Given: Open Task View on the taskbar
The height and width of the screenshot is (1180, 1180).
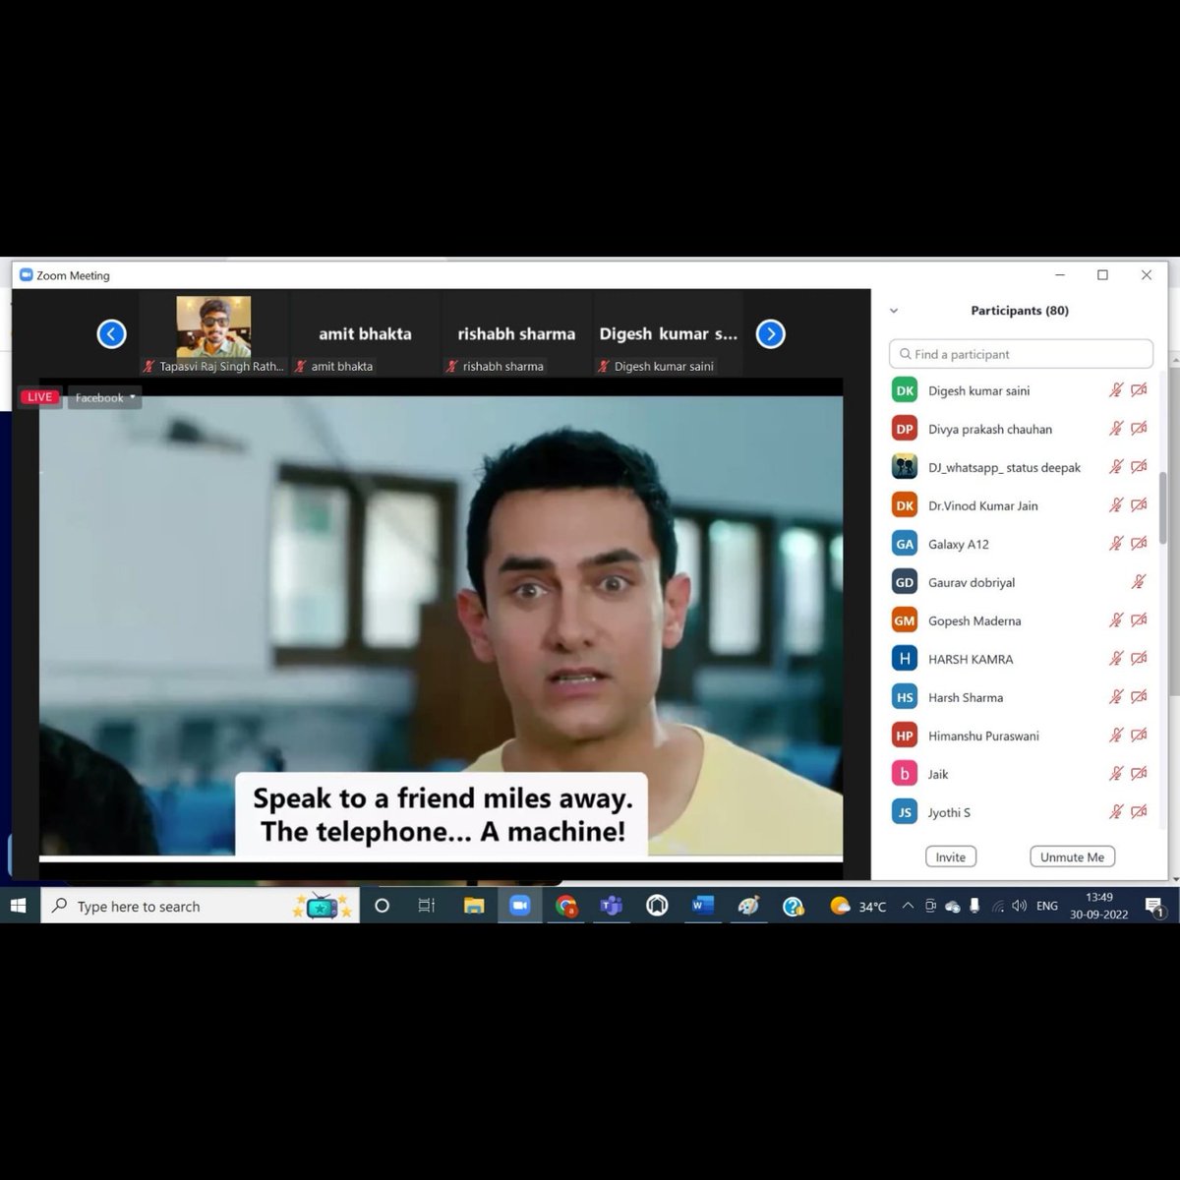Looking at the screenshot, I should click(427, 906).
